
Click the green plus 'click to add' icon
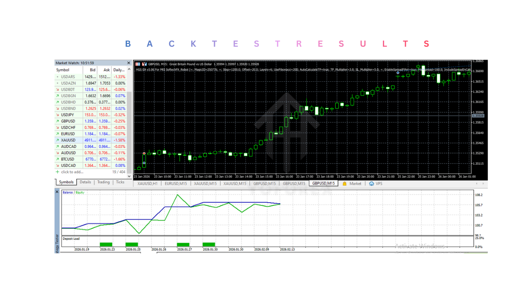(x=57, y=172)
